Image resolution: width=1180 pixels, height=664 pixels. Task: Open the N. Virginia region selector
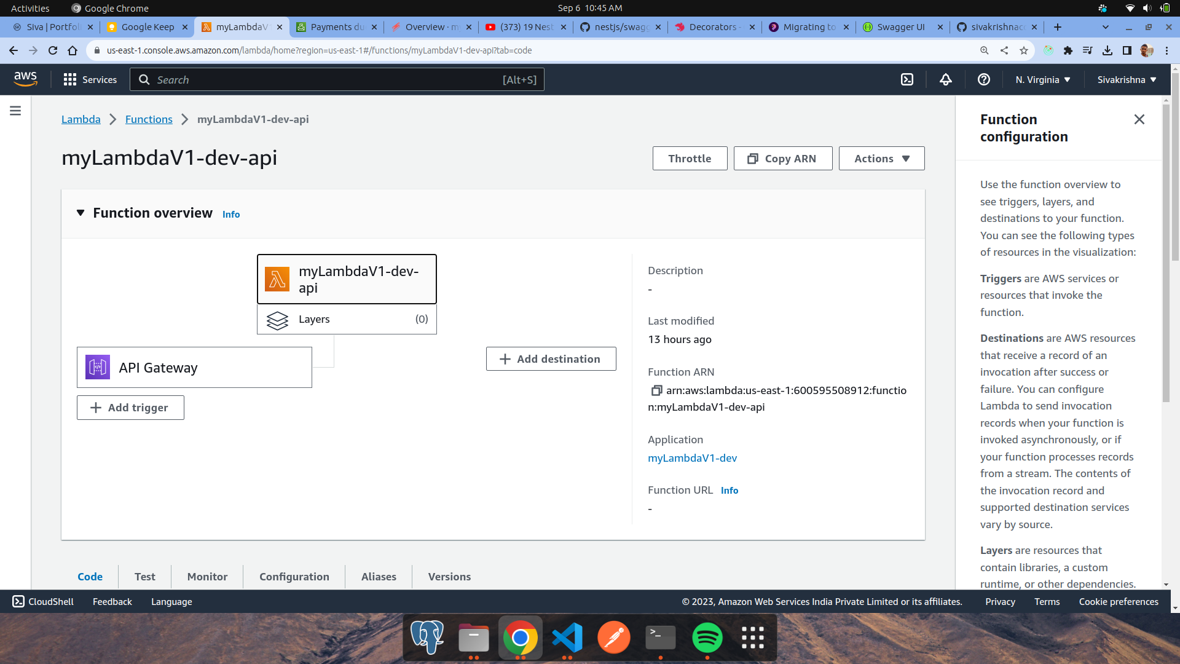[1041, 79]
